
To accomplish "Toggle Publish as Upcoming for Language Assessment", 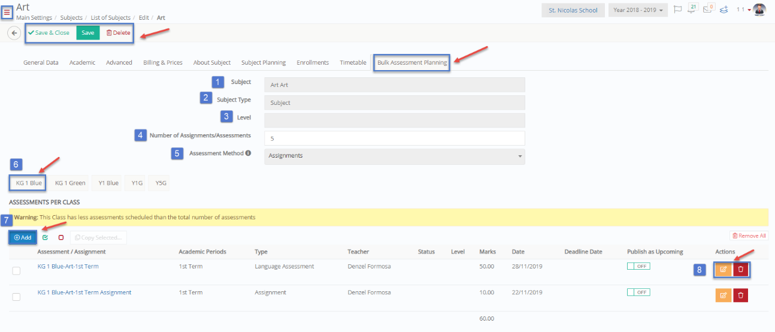I will pos(638,266).
